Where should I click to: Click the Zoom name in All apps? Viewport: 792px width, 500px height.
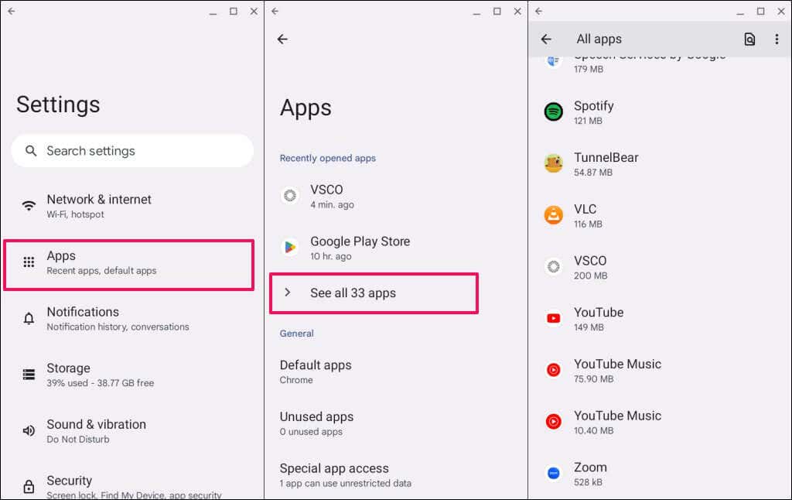[x=590, y=467]
